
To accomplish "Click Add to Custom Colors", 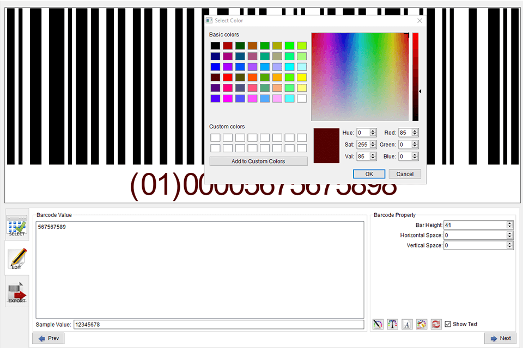I will 258,161.
